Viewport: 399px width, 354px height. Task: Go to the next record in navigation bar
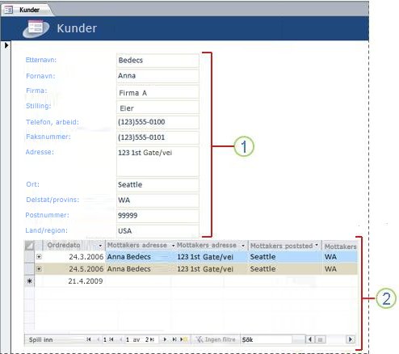click(165, 339)
